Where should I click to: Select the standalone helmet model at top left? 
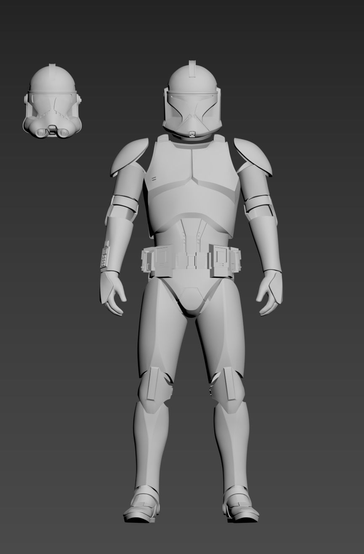click(x=52, y=101)
